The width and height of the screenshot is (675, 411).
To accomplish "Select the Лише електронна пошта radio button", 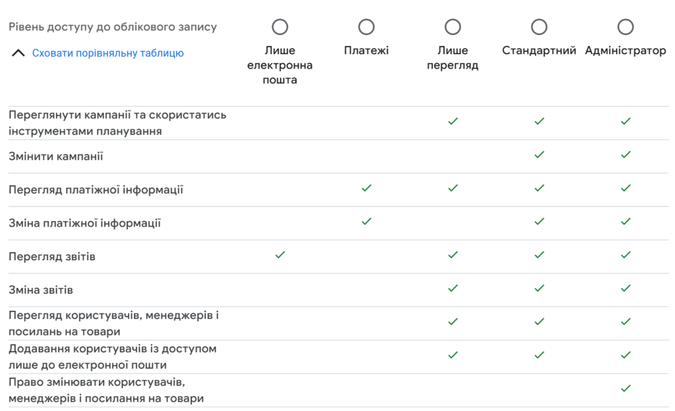I will [x=279, y=27].
